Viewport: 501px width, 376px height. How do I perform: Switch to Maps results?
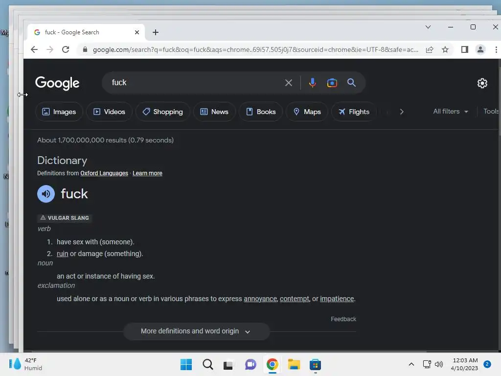point(307,112)
